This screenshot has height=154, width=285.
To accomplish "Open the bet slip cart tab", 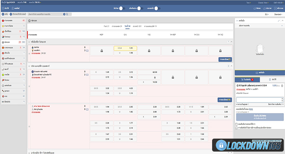I will (x=247, y=79).
